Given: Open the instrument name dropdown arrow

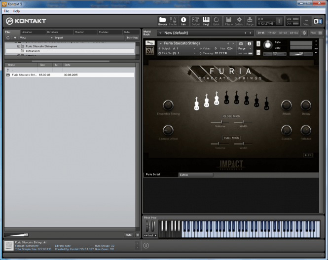Looking at the screenshot, I should pyautogui.click(x=161, y=43).
